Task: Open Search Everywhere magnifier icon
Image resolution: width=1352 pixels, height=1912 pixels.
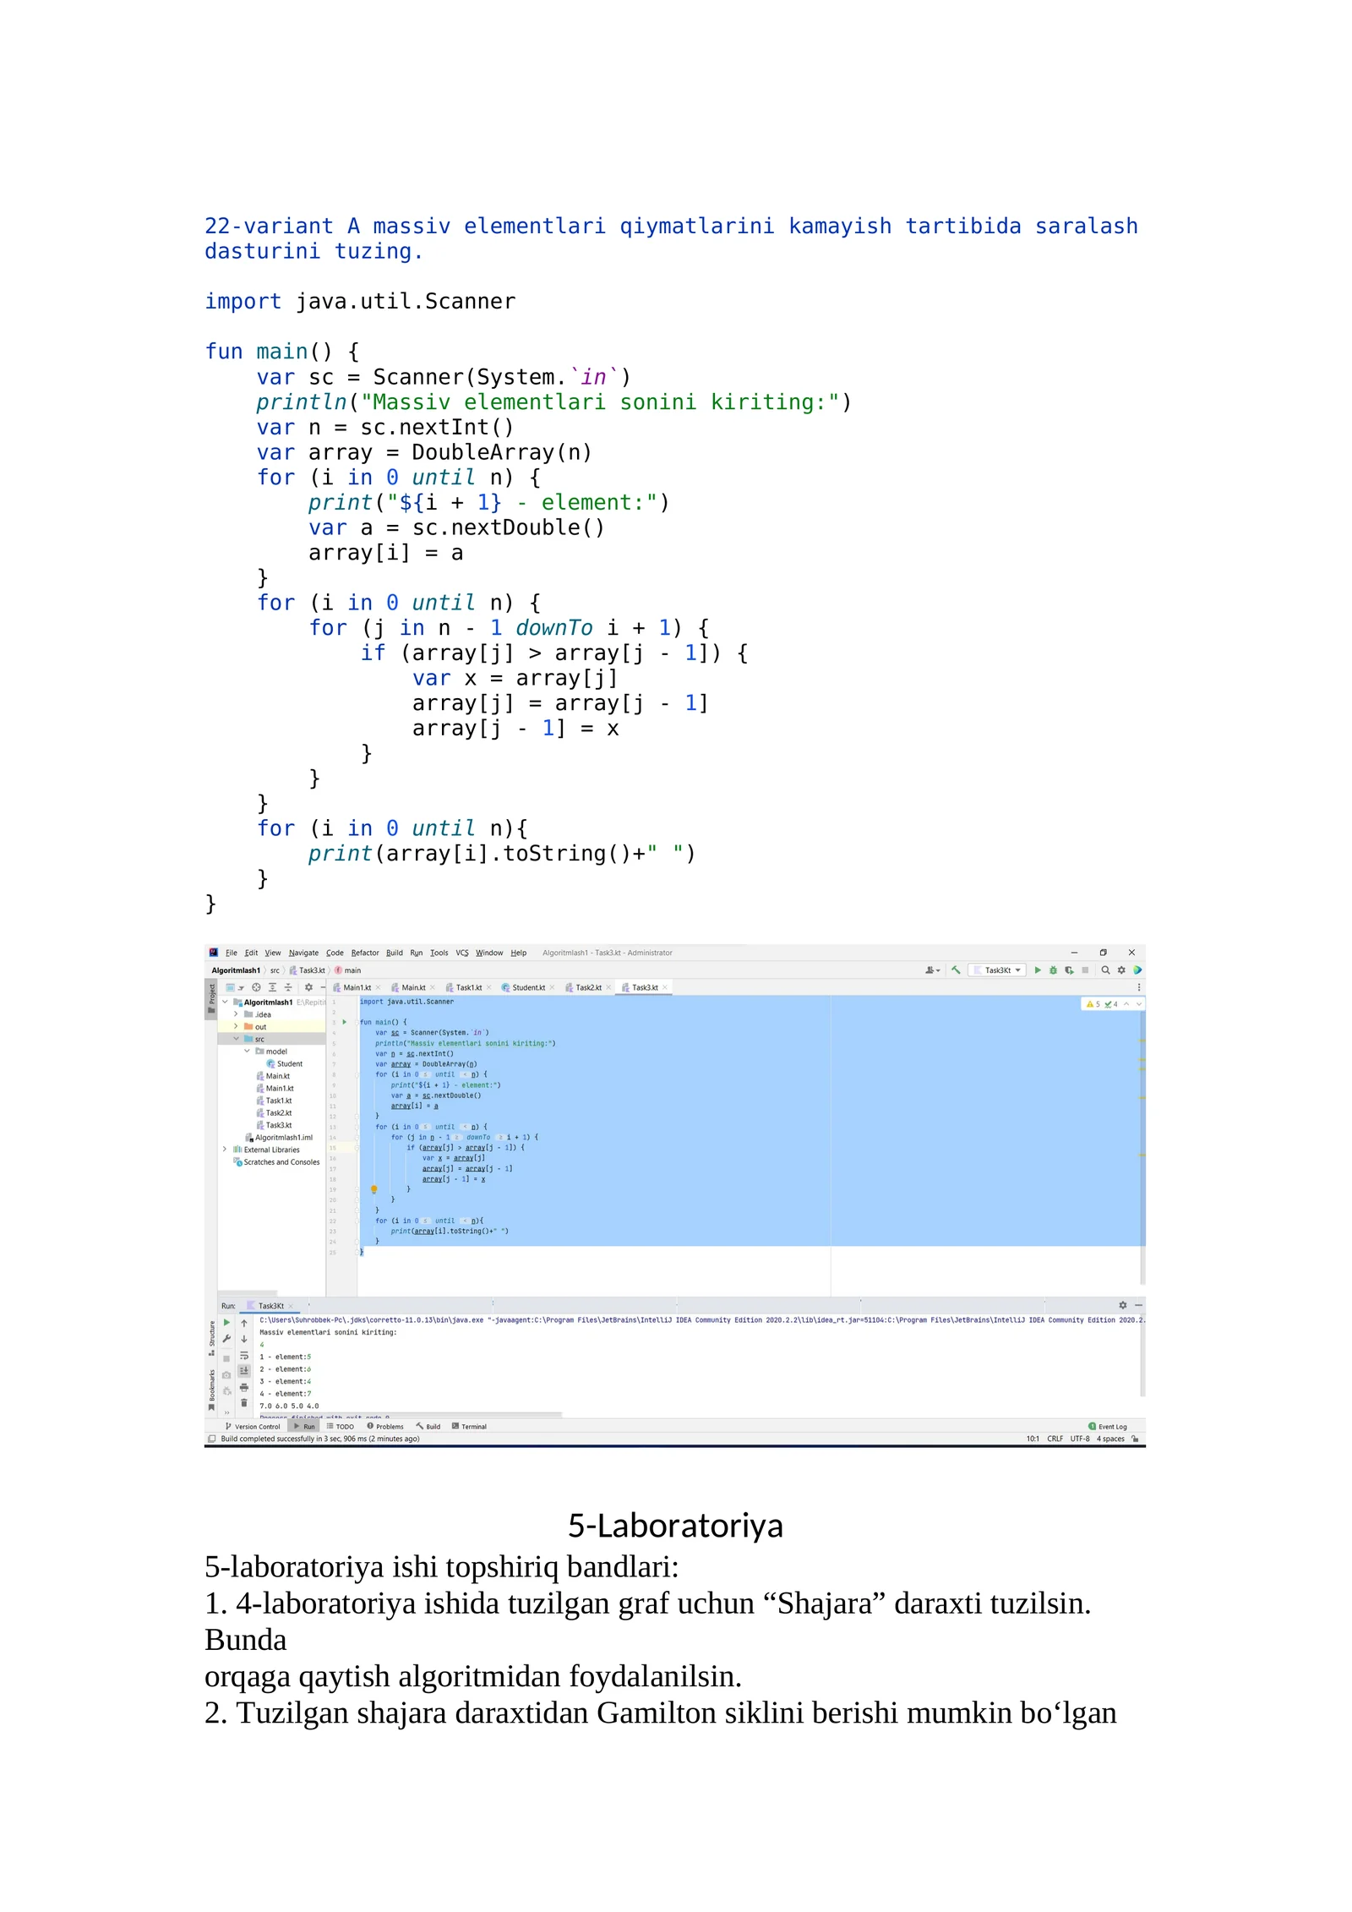Action: coord(1105,970)
